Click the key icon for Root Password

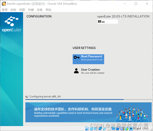[x=76, y=57]
